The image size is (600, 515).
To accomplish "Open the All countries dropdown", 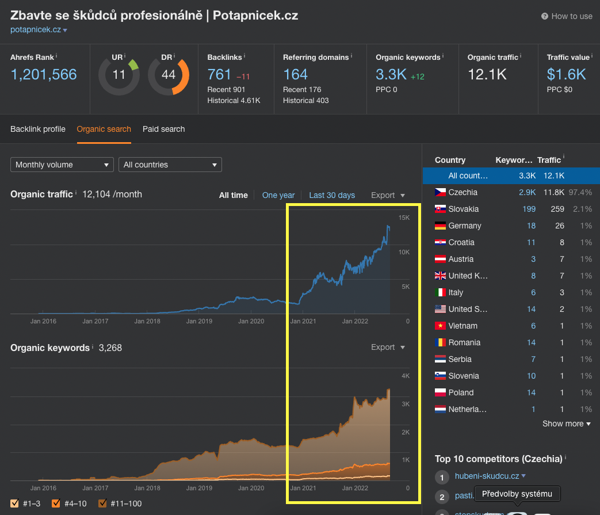I will pyautogui.click(x=170, y=165).
